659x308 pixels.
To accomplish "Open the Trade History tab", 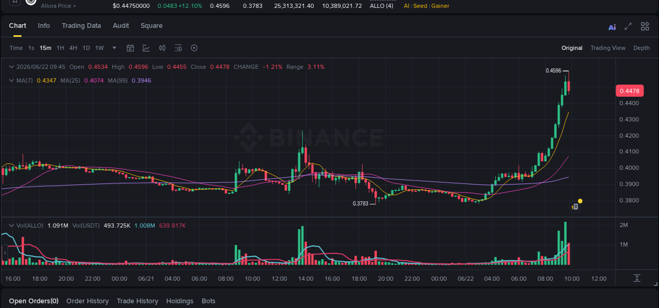I will pyautogui.click(x=137, y=301).
